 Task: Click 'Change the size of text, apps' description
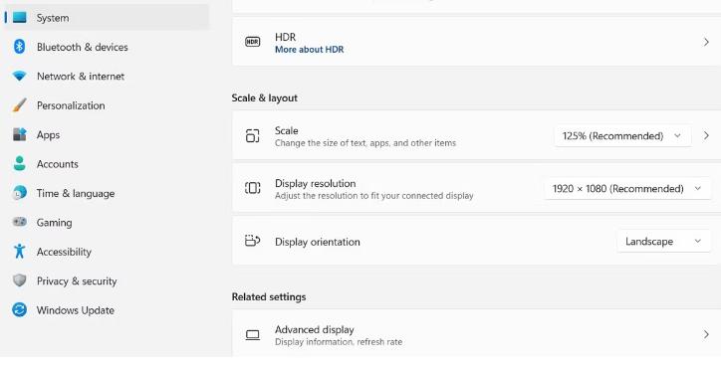coord(365,143)
